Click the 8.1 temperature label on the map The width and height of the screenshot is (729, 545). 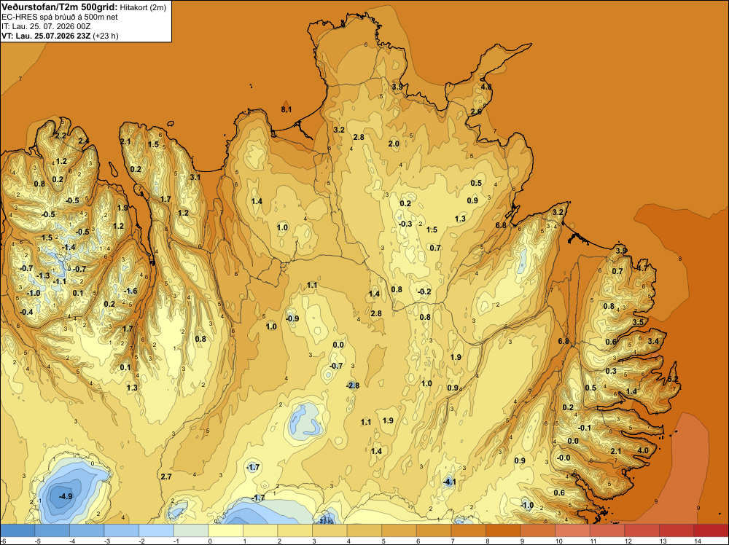point(286,109)
